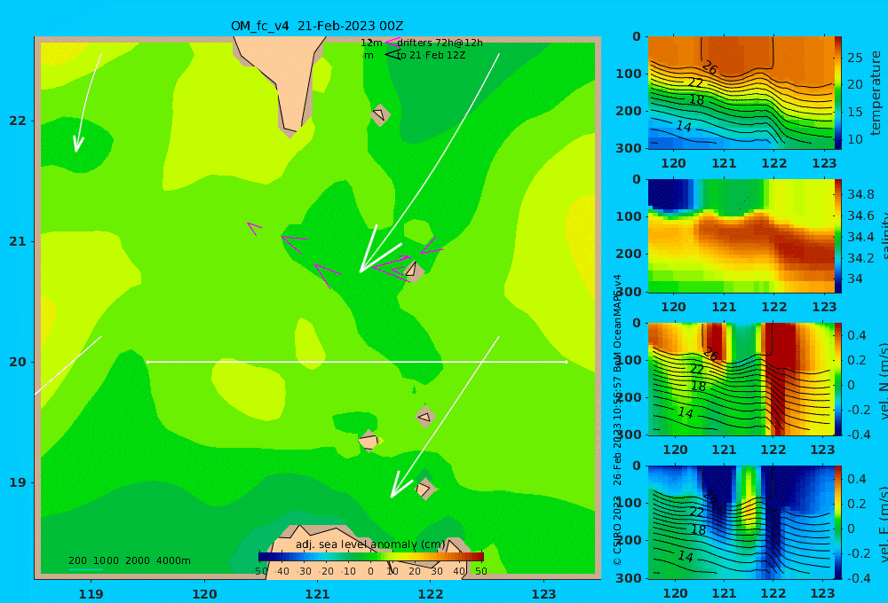
Task: Click the 14 contour label in temperature panel
Action: click(684, 126)
